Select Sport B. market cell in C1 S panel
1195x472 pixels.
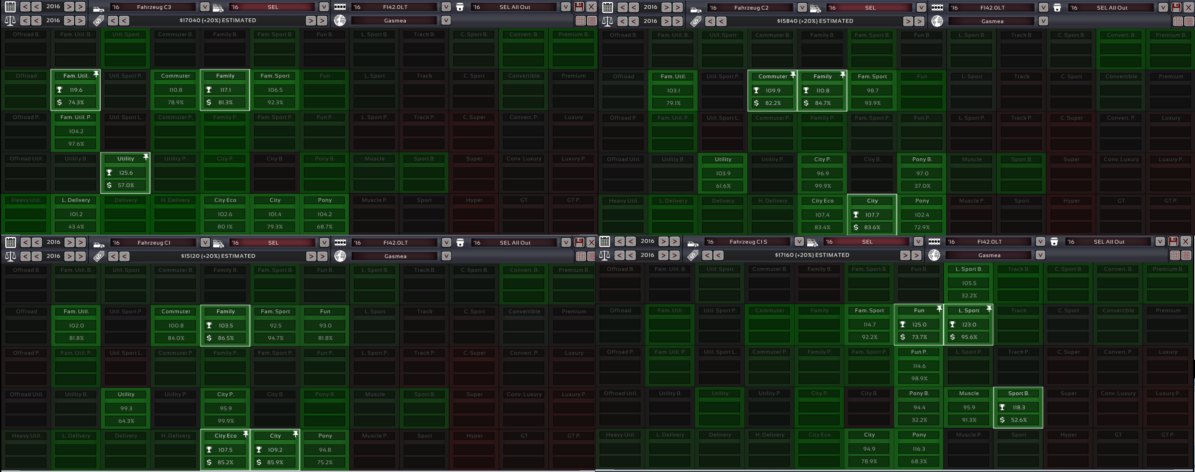[x=1018, y=408]
